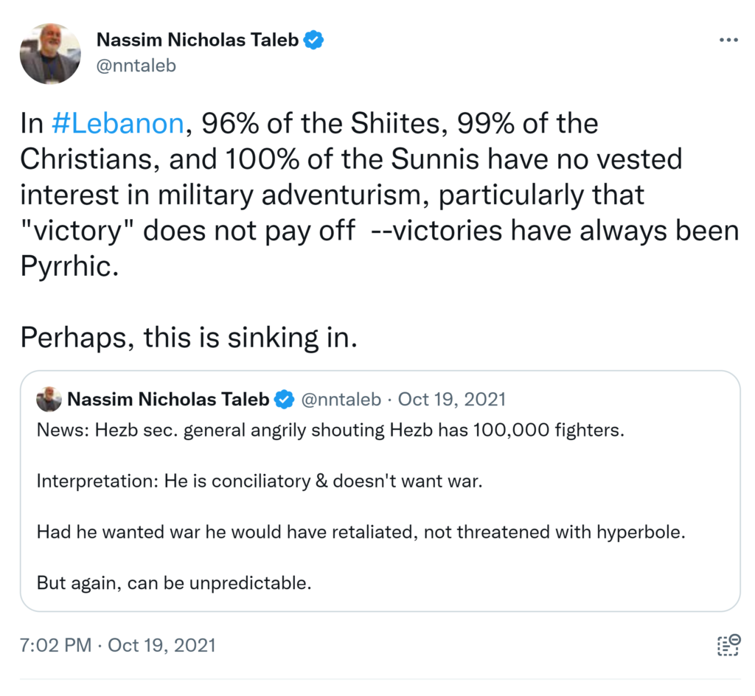Click Nassim Nicholas Taleb's large profile avatar
755x696 pixels.
click(49, 54)
